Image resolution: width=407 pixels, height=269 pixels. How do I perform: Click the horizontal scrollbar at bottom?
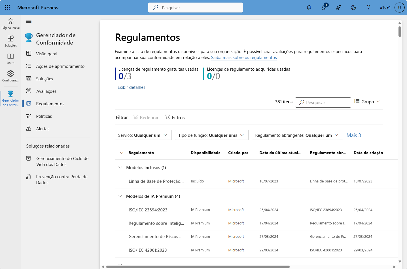point(198,267)
